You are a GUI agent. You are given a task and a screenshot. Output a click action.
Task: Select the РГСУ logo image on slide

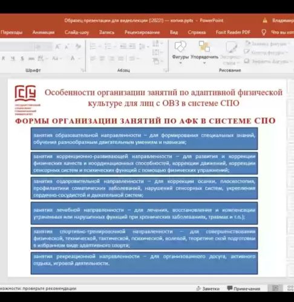pyautogui.click(x=27, y=100)
